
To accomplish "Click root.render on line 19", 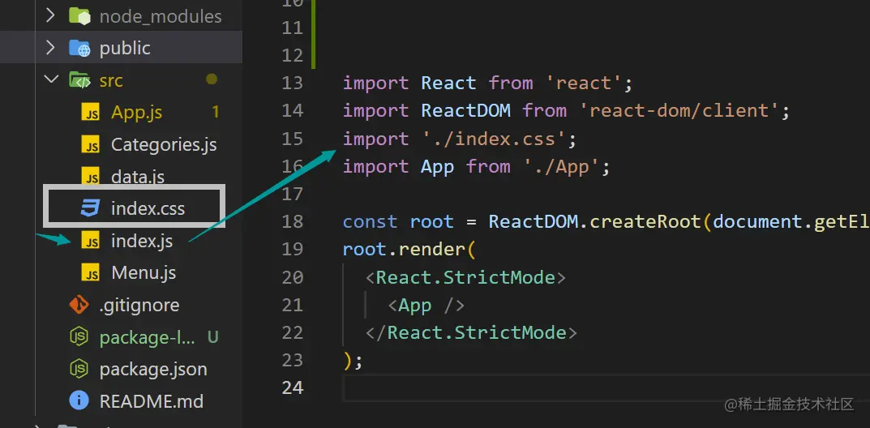I will point(404,250).
